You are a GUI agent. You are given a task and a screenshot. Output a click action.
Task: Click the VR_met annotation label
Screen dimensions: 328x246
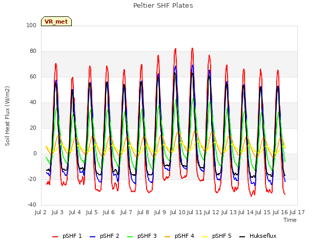click(56, 22)
